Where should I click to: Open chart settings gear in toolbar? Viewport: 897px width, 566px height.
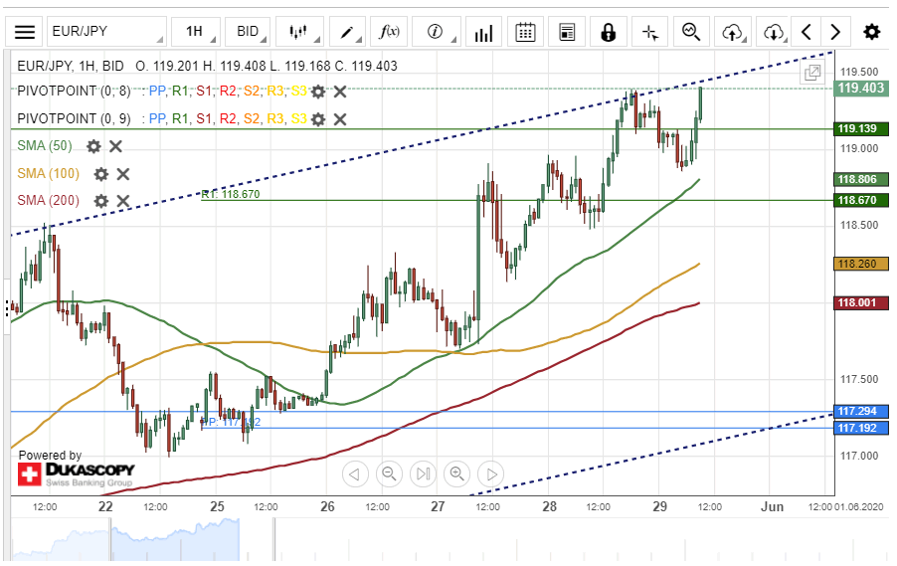pos(871,32)
